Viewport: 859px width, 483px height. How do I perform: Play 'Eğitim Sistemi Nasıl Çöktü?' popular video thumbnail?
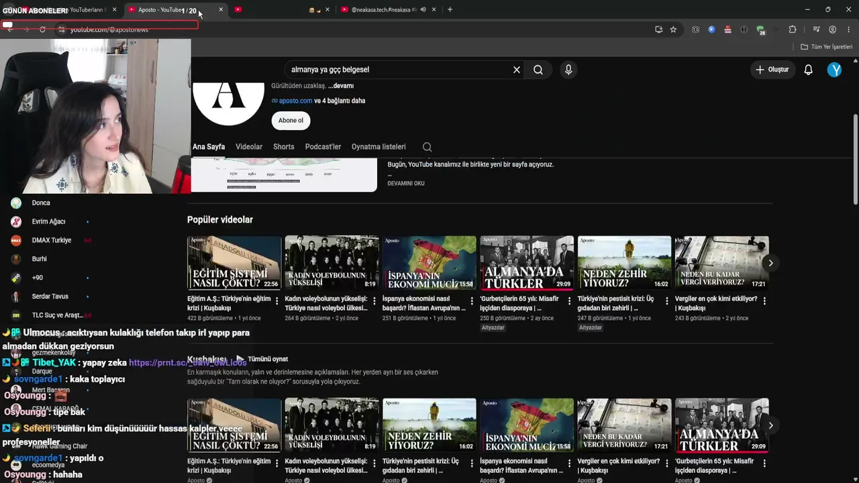click(x=234, y=262)
